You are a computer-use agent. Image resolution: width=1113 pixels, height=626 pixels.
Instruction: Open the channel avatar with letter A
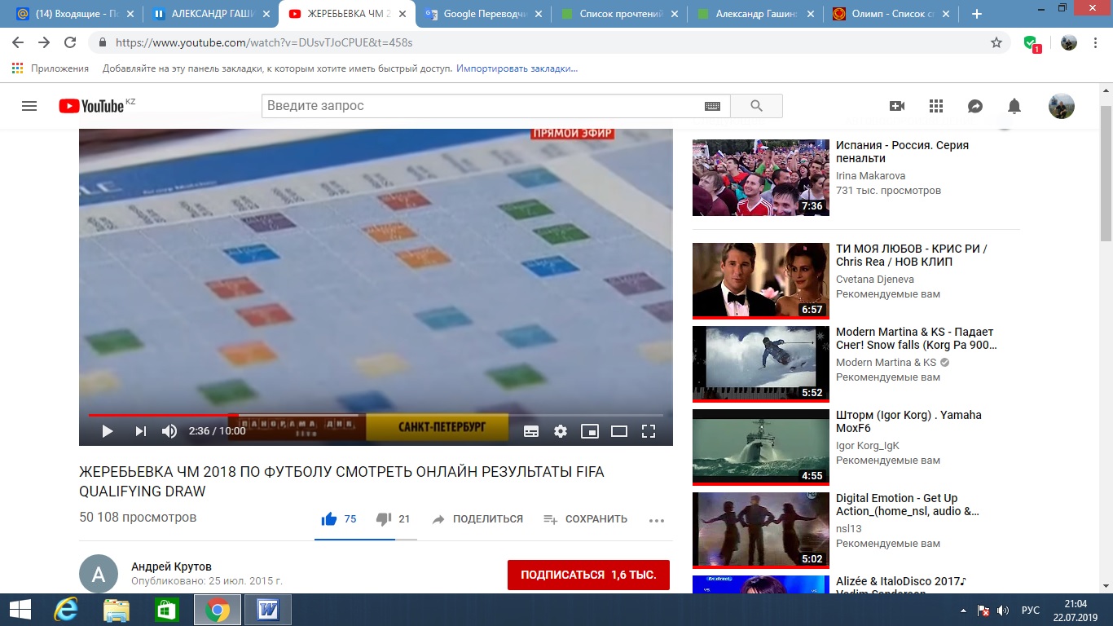tap(99, 575)
